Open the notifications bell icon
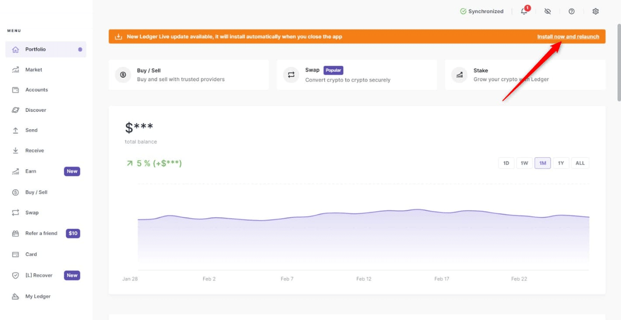The width and height of the screenshot is (621, 320). pos(524,11)
